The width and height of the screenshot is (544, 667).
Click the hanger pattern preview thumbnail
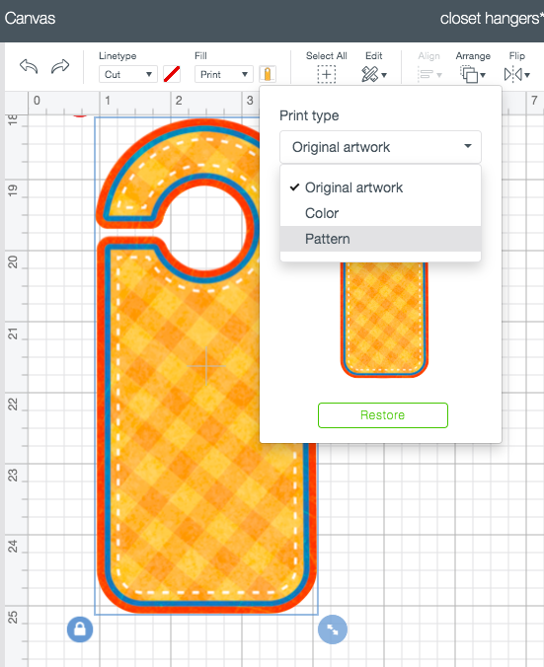(x=384, y=320)
